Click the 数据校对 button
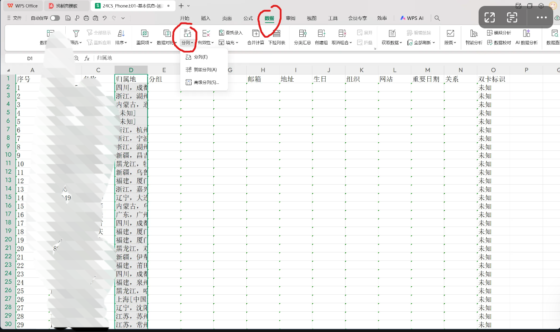 pos(499,43)
